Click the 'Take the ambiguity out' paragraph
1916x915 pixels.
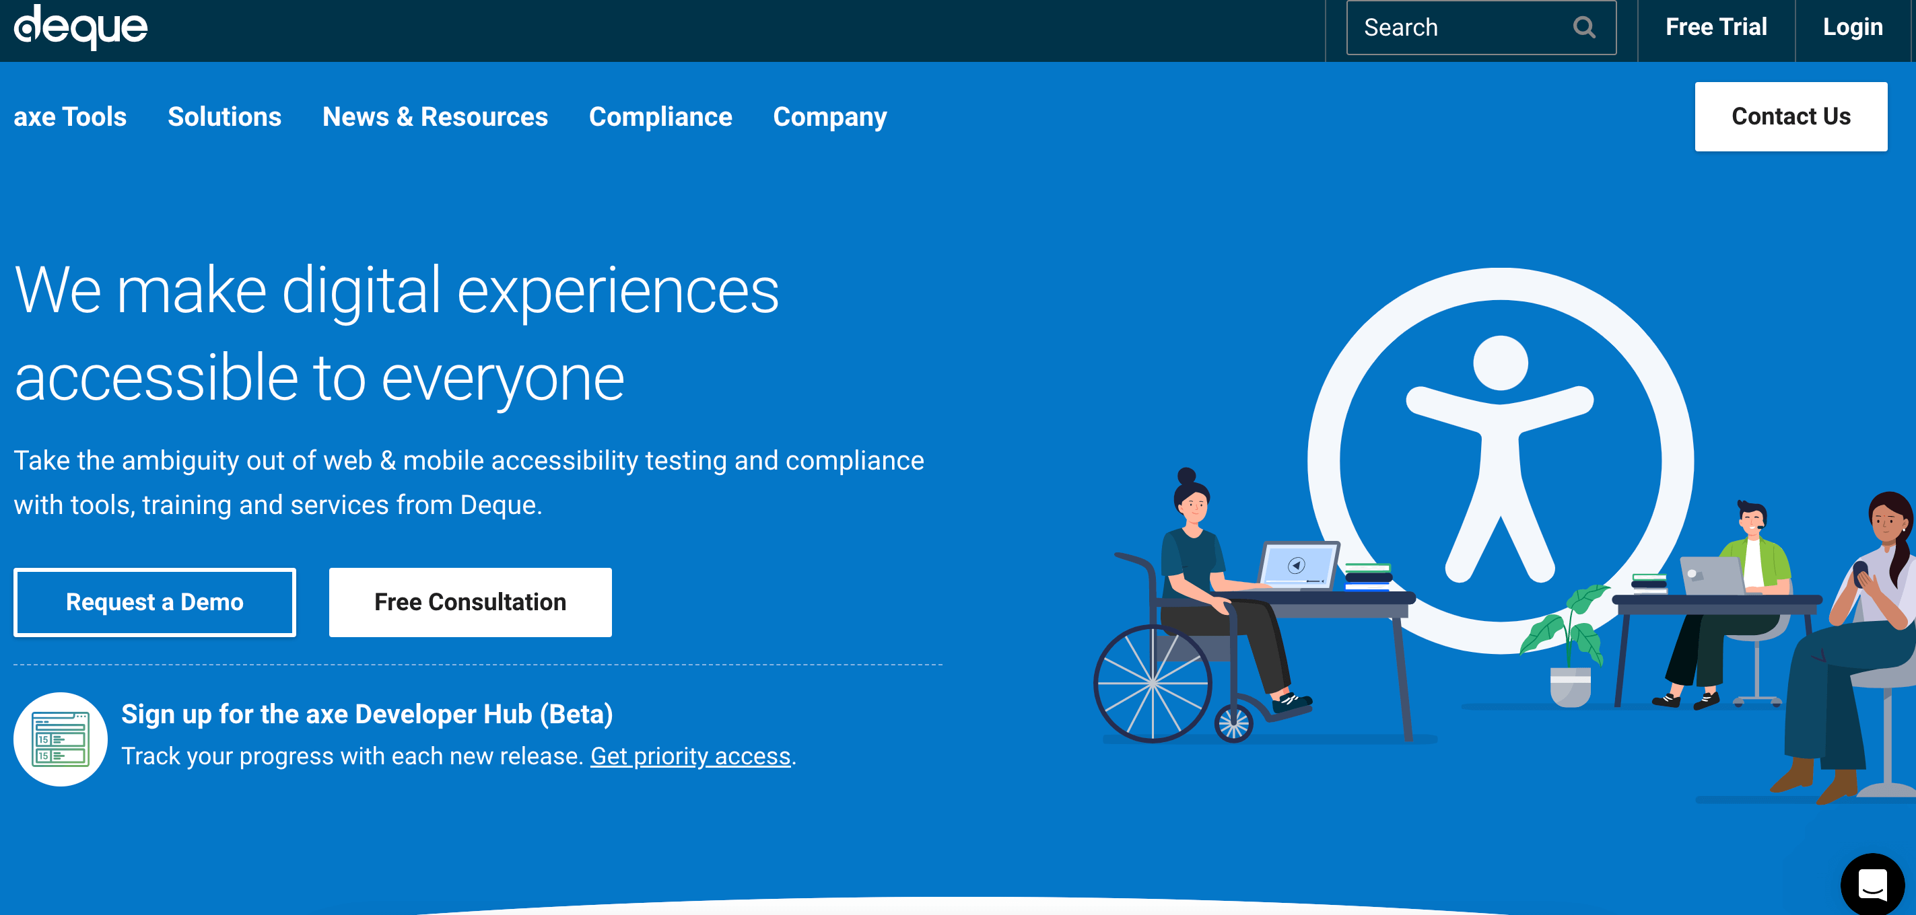click(x=469, y=482)
